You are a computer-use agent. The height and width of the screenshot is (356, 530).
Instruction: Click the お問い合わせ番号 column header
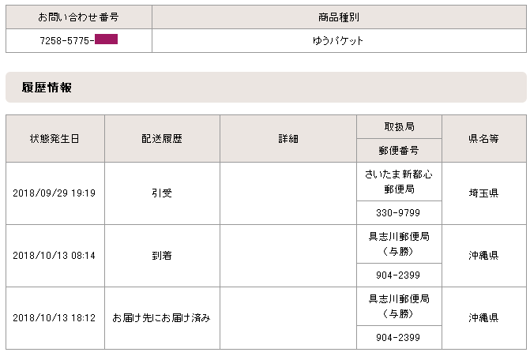79,17
